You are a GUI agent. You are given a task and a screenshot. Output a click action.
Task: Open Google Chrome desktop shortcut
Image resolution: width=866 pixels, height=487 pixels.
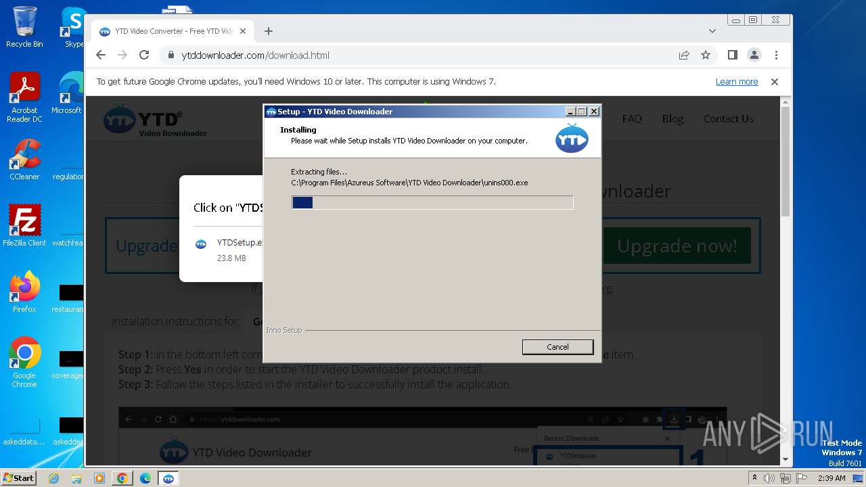tap(24, 362)
